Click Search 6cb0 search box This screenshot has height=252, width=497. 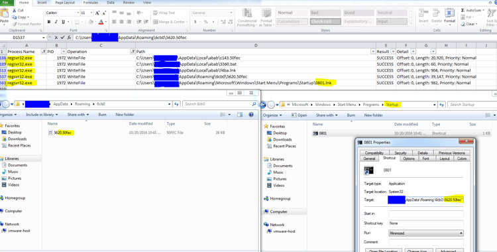tap(221, 103)
